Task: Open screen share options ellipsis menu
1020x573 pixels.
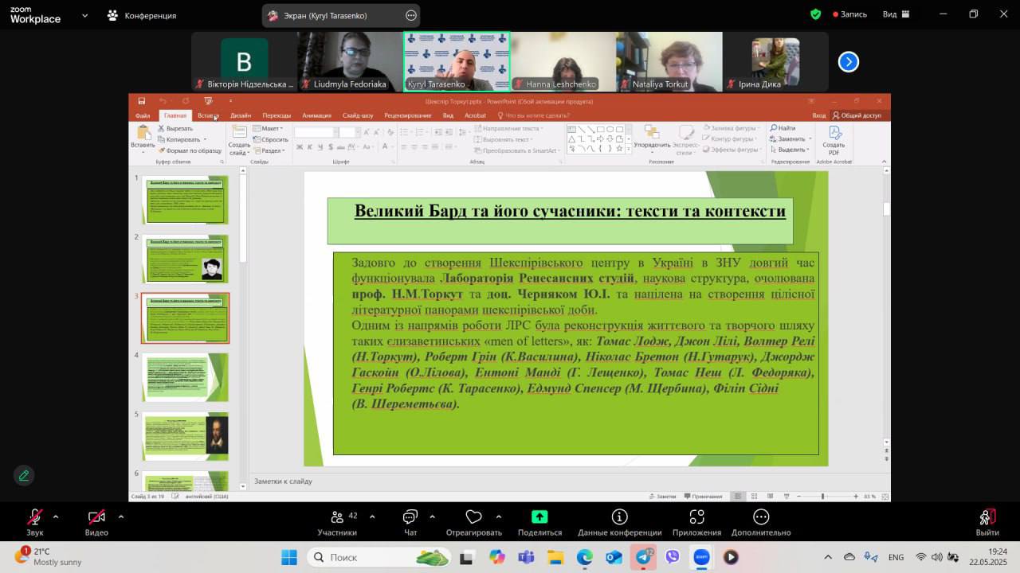Action: coord(411,15)
